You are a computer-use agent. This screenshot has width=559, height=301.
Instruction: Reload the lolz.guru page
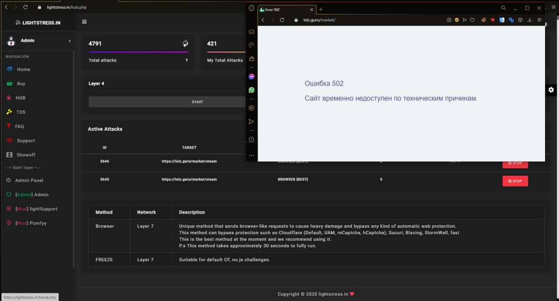tap(282, 20)
